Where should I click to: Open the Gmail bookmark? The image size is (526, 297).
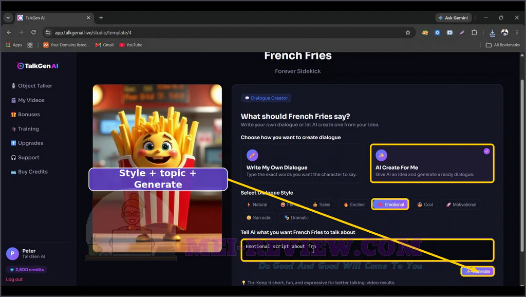click(105, 45)
